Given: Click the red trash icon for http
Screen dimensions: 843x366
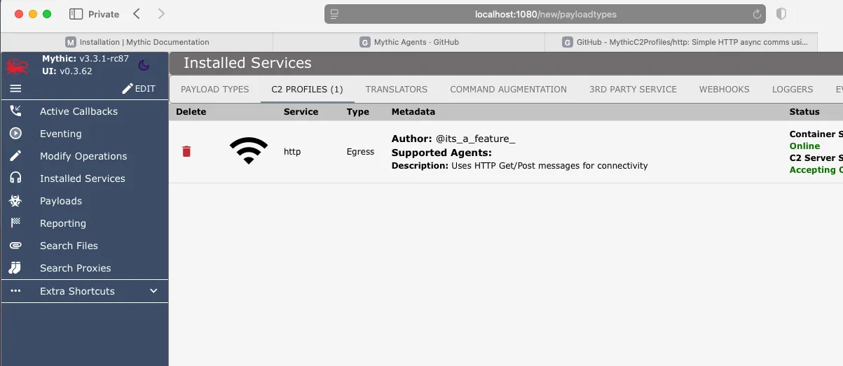Looking at the screenshot, I should pos(186,151).
